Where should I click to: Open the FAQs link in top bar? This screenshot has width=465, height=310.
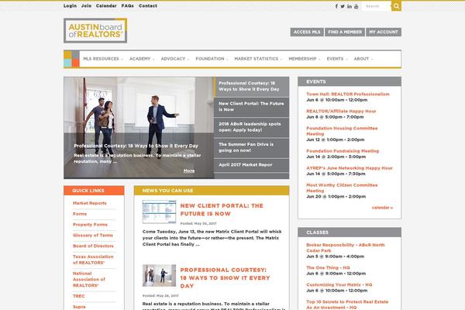127,5
